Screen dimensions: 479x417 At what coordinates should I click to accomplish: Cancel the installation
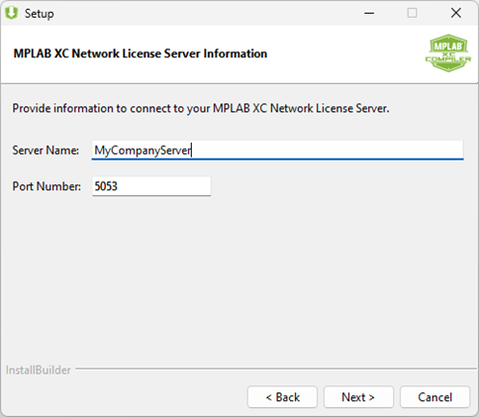tap(434, 397)
